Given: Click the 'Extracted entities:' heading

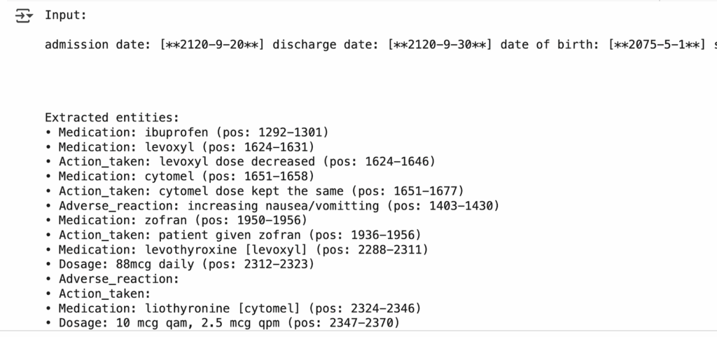Looking at the screenshot, I should pos(112,118).
